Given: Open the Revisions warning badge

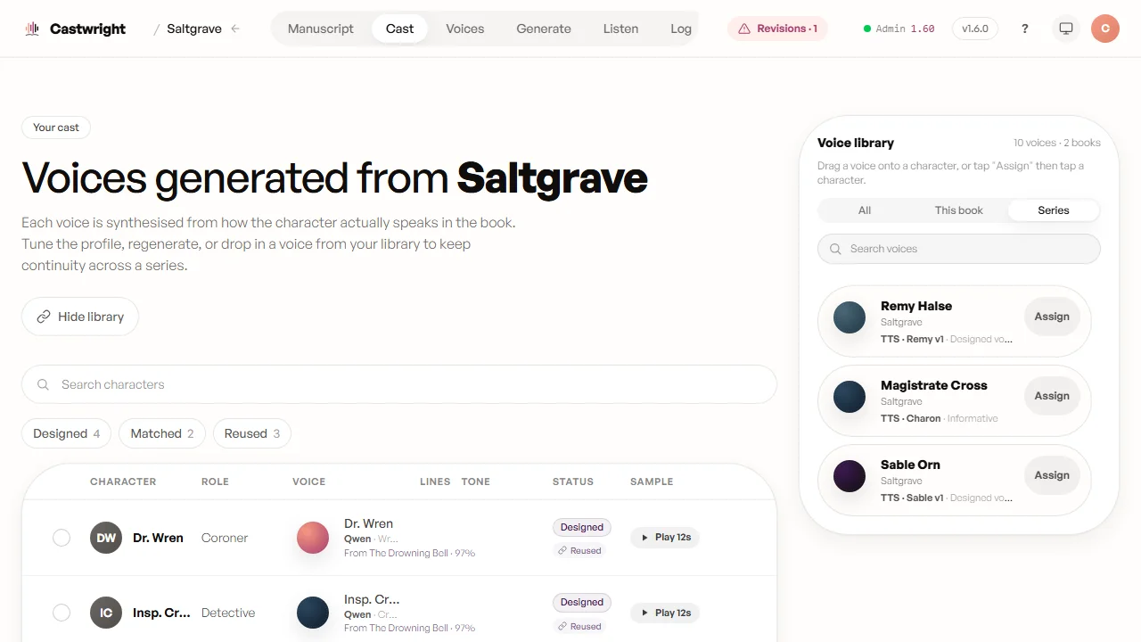Looking at the screenshot, I should (777, 29).
